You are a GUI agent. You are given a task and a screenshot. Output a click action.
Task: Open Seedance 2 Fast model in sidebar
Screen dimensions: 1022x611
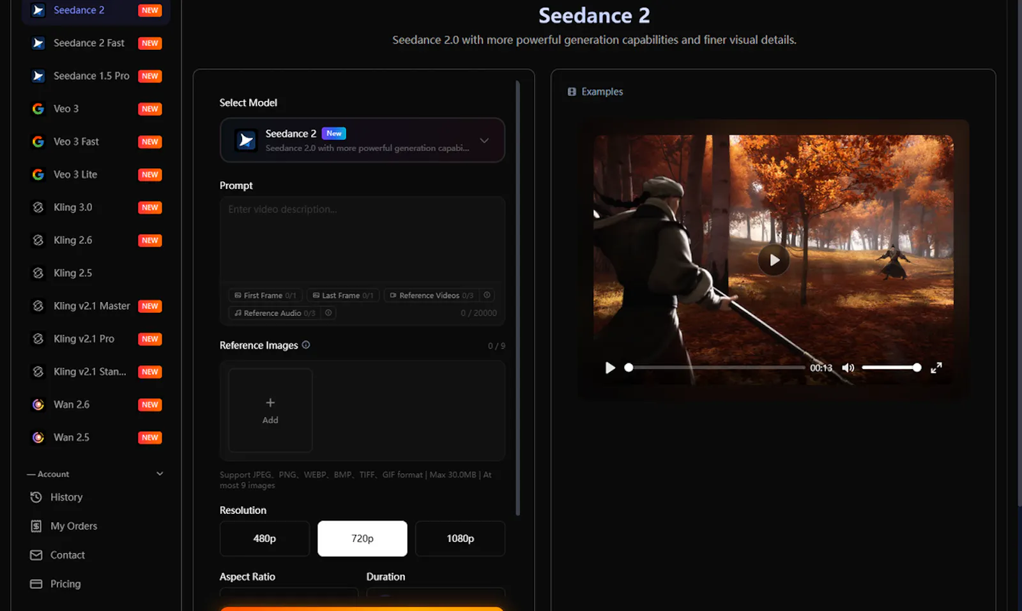point(96,43)
